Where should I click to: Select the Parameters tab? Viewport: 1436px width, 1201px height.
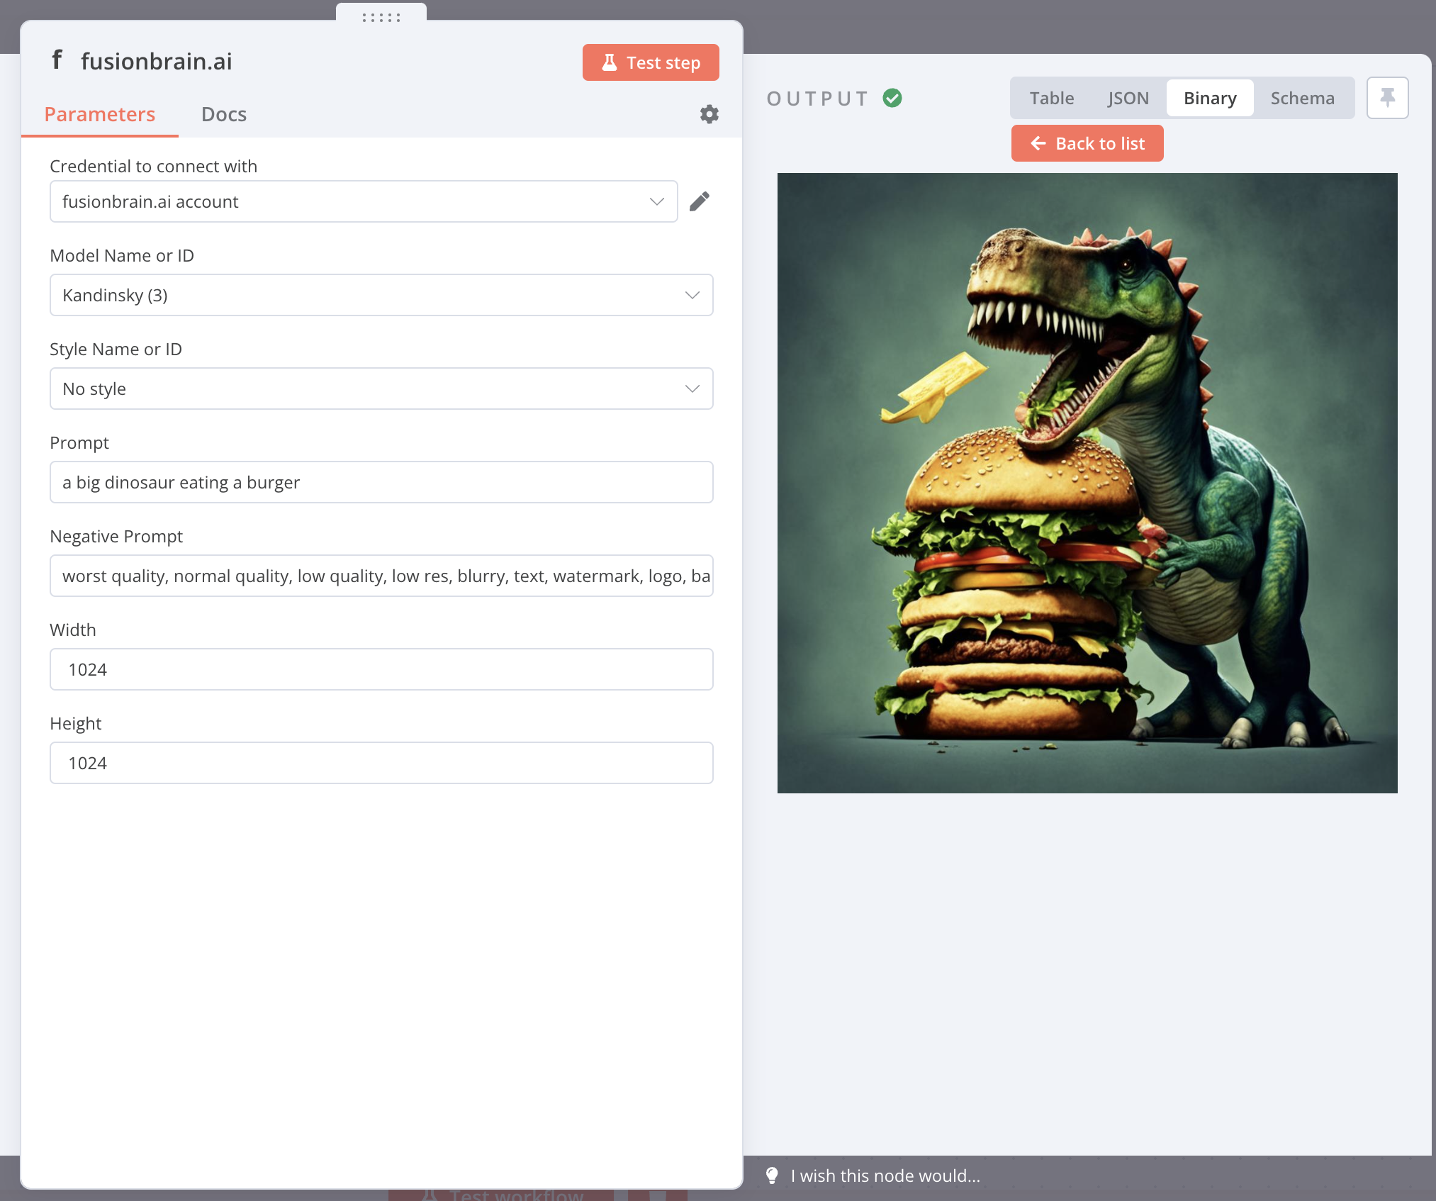click(x=99, y=114)
